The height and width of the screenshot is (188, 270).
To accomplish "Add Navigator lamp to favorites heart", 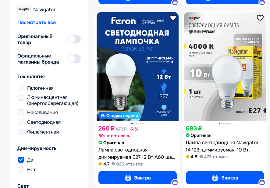I will coord(260,18).
